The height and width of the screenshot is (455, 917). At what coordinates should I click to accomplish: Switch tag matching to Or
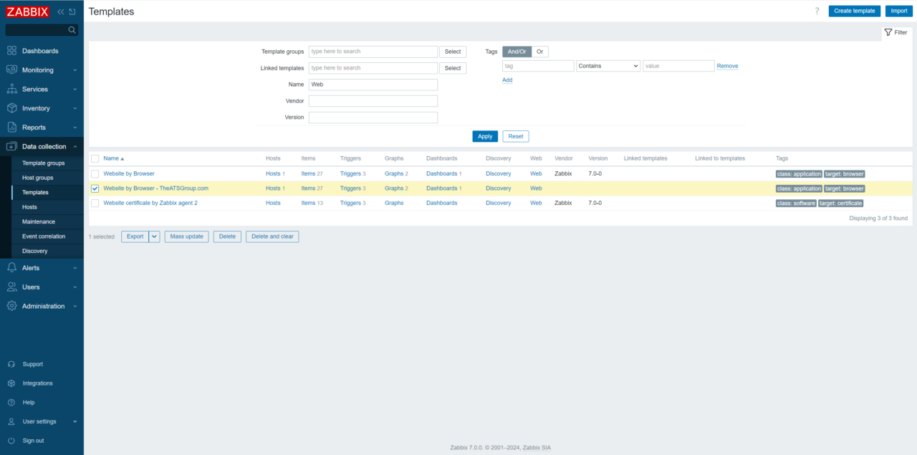(x=539, y=51)
